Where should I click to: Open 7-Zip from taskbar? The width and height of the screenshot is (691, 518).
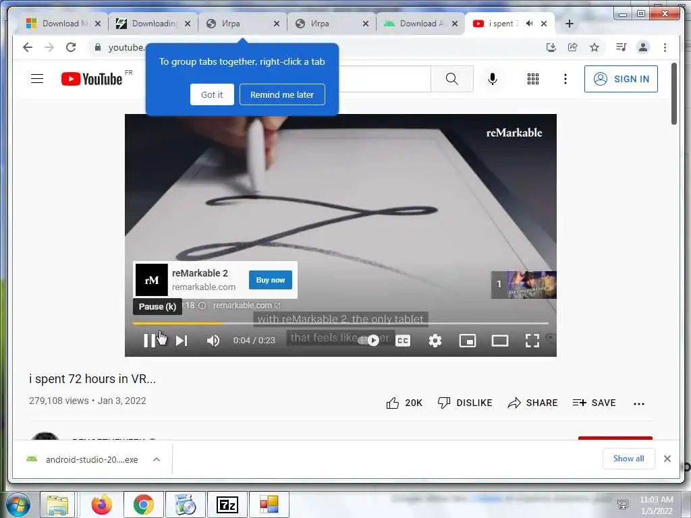click(x=227, y=505)
